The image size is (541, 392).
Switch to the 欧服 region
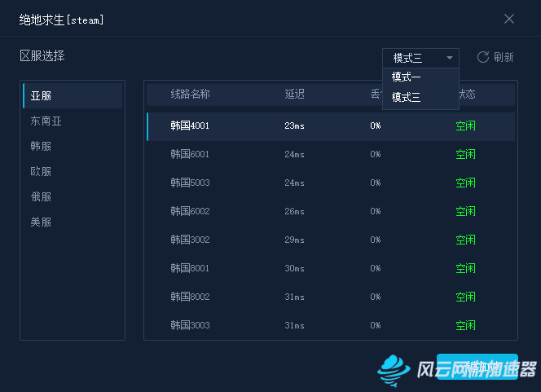coord(73,171)
